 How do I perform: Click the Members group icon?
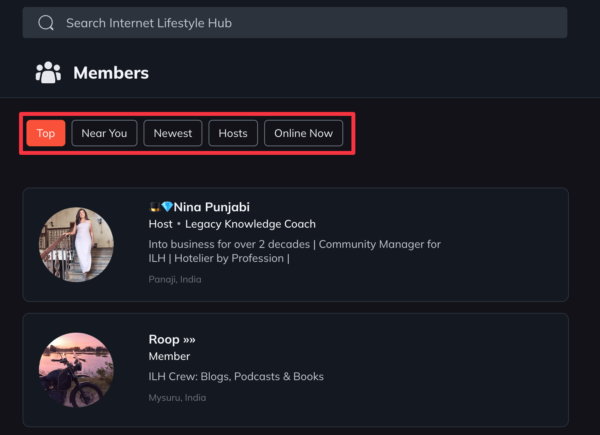click(48, 72)
